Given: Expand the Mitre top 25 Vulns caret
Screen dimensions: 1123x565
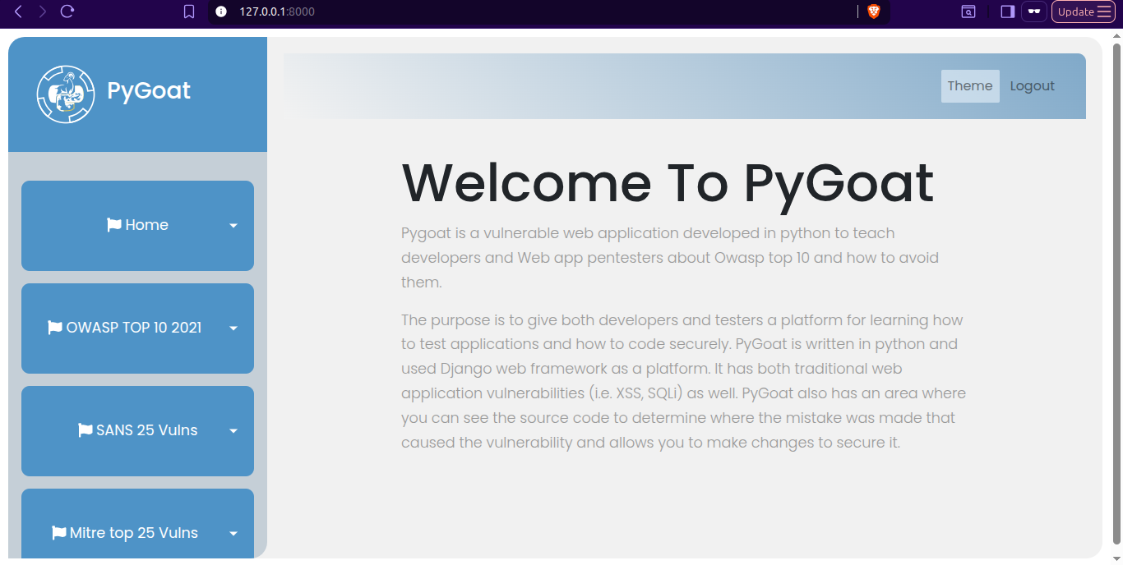Looking at the screenshot, I should [233, 534].
